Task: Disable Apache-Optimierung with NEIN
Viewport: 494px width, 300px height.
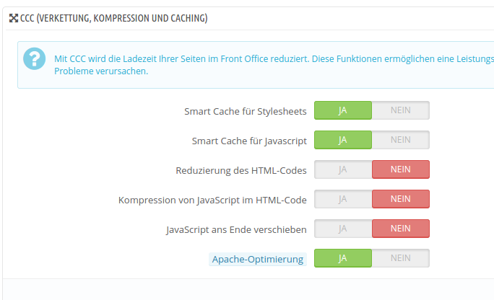Action: 401,258
